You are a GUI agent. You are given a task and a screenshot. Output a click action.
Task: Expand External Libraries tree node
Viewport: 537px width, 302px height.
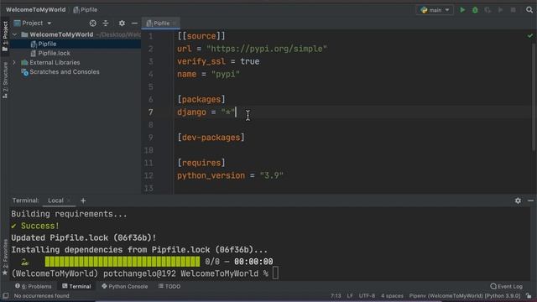(x=14, y=63)
